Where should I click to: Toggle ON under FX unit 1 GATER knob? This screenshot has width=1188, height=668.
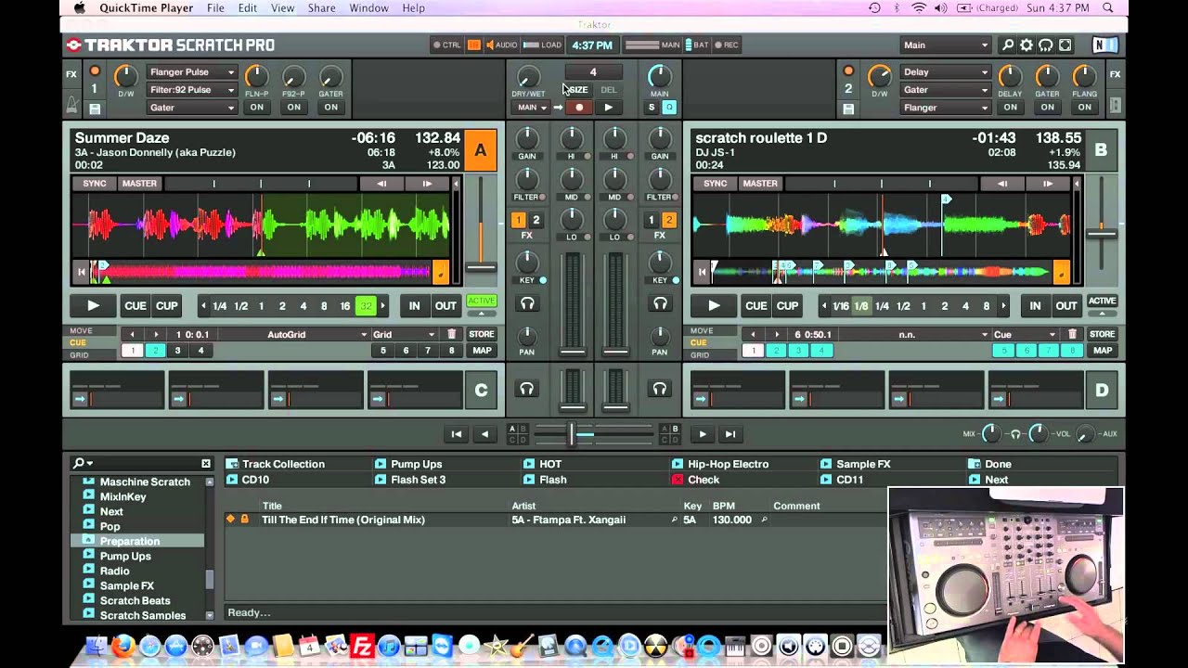tap(330, 108)
